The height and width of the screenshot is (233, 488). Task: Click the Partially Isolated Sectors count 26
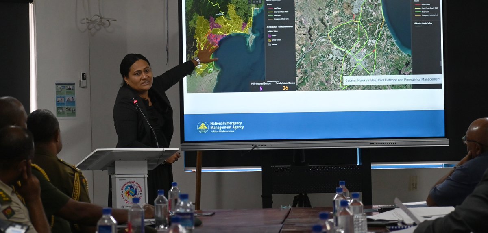285,88
